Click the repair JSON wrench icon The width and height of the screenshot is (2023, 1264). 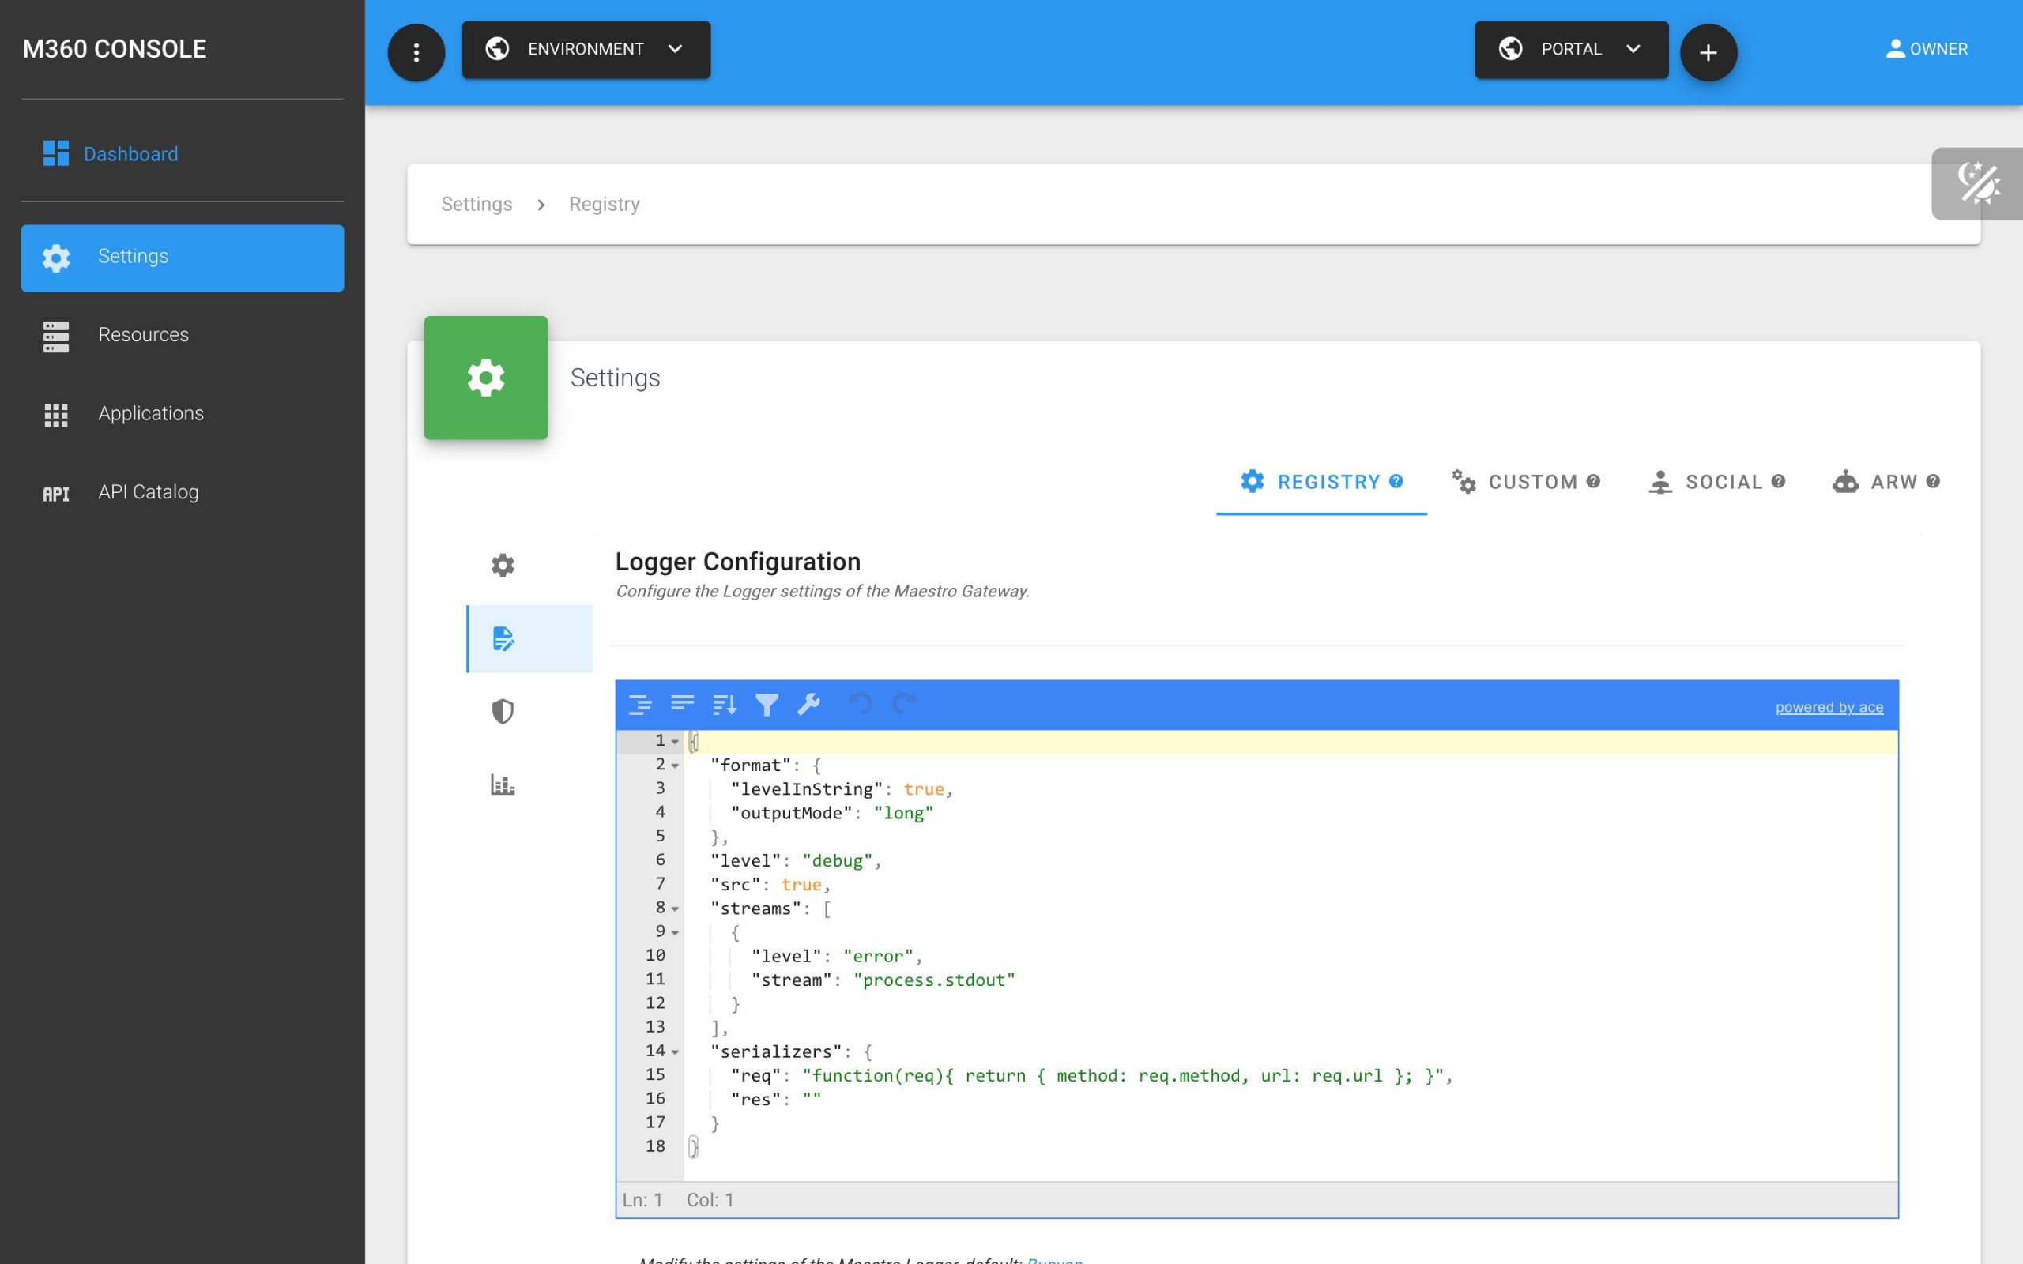(x=808, y=705)
